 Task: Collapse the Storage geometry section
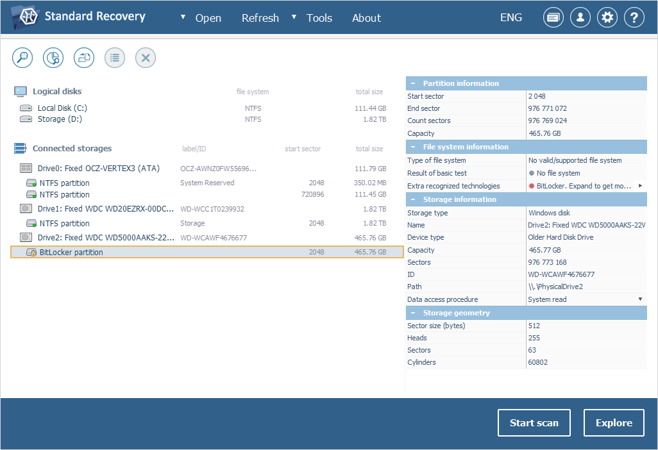click(x=414, y=313)
